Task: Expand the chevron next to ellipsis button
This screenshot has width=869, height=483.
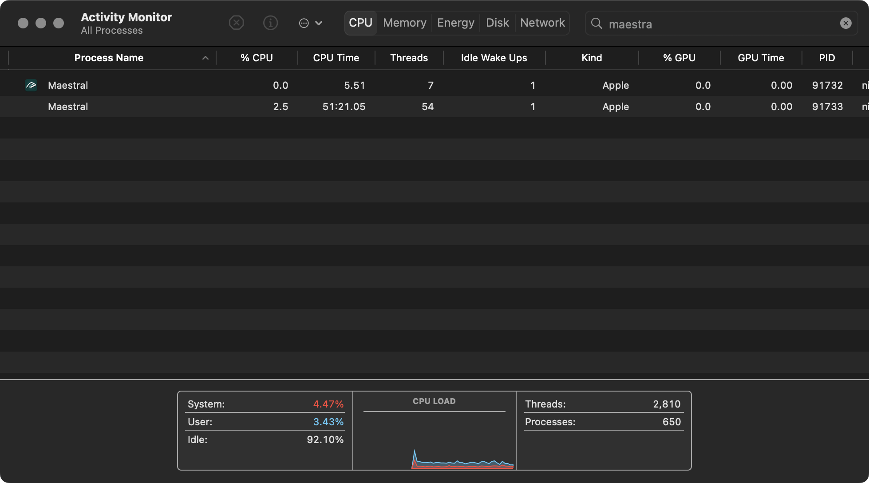Action: pyautogui.click(x=319, y=23)
